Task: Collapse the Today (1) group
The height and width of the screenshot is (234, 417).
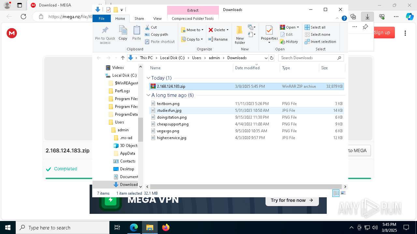Action: pyautogui.click(x=148, y=78)
